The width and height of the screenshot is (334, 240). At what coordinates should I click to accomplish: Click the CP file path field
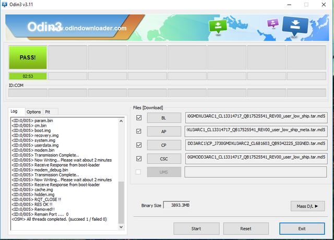256,145
